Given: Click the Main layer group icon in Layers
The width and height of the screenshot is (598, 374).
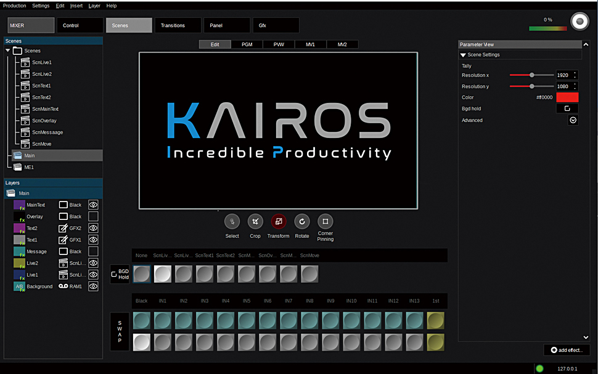Looking at the screenshot, I should pyautogui.click(x=10, y=193).
